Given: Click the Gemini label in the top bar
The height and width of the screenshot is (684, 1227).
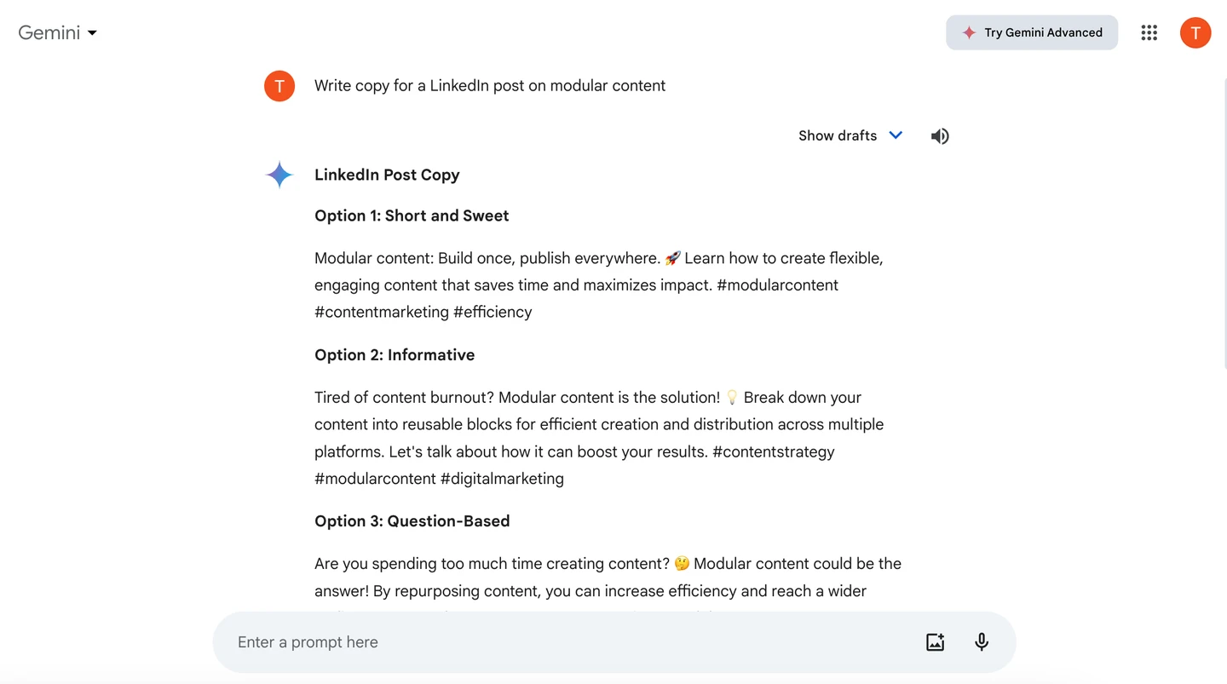Looking at the screenshot, I should coord(48,32).
